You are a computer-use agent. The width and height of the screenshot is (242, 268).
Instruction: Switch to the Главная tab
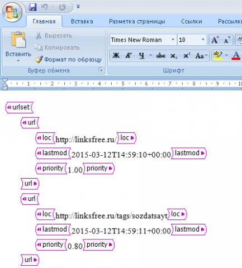pos(44,21)
